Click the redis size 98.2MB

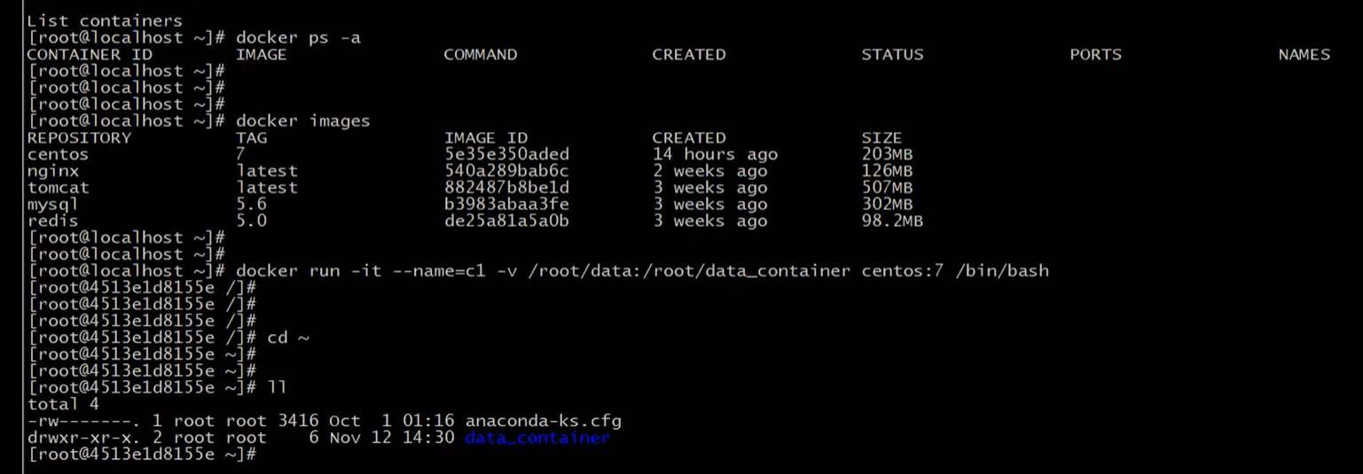point(891,221)
